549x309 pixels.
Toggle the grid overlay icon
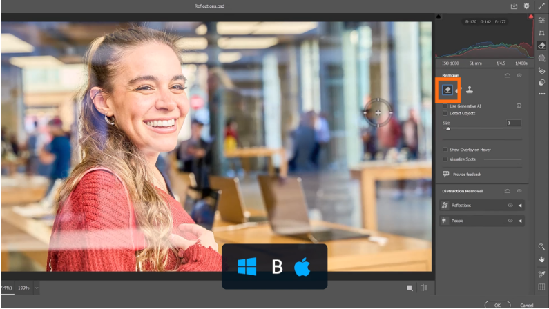541,286
